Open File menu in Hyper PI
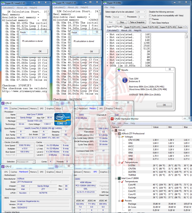The width and height of the screenshot is (192, 213). pyautogui.click(x=106, y=7)
